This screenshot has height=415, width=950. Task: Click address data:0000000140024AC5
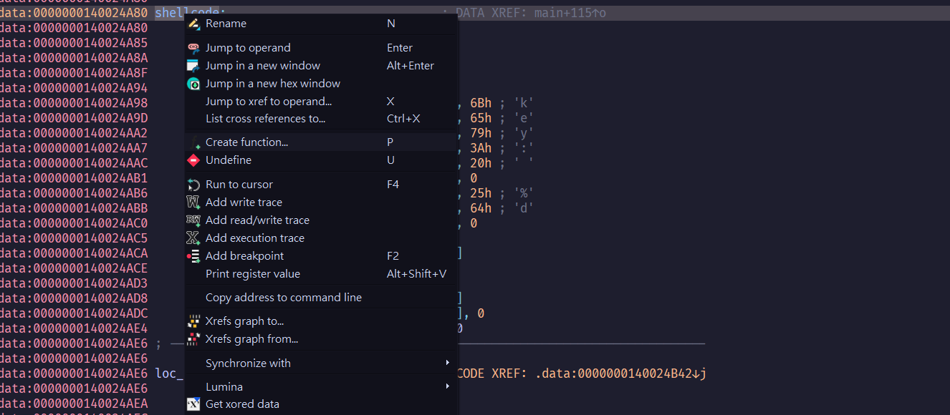[x=74, y=238]
